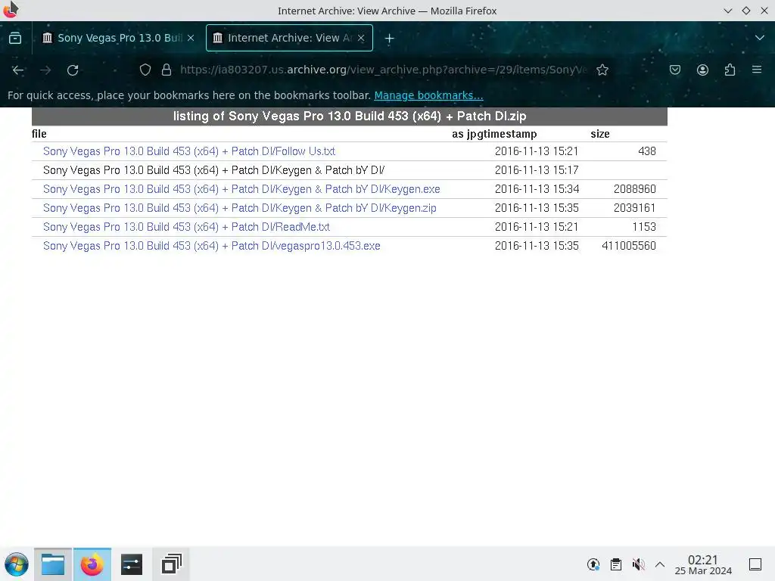List all tabs dropdown arrow
This screenshot has width=775, height=581.
(x=760, y=38)
